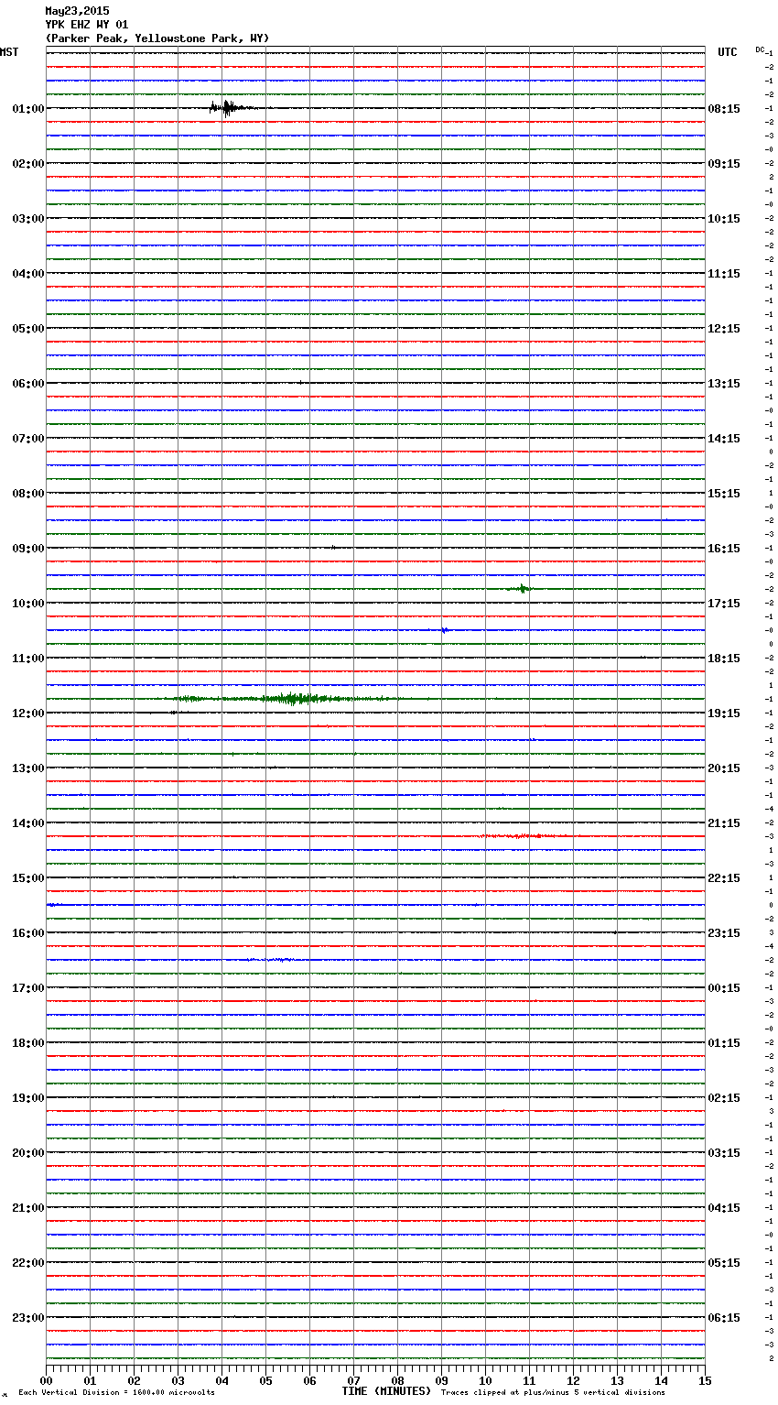Click the 19:00 MST row label
Image resolution: width=778 pixels, height=1405 pixels.
click(28, 1098)
